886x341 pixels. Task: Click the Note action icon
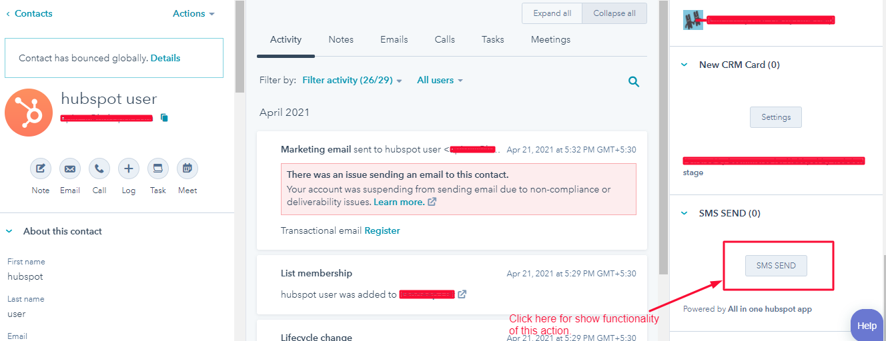(x=41, y=169)
